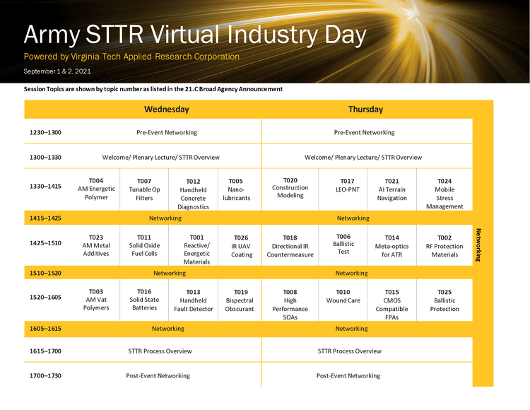Open the T021 AI Terrain Navigation session
This screenshot has height=410, width=530.
click(391, 189)
